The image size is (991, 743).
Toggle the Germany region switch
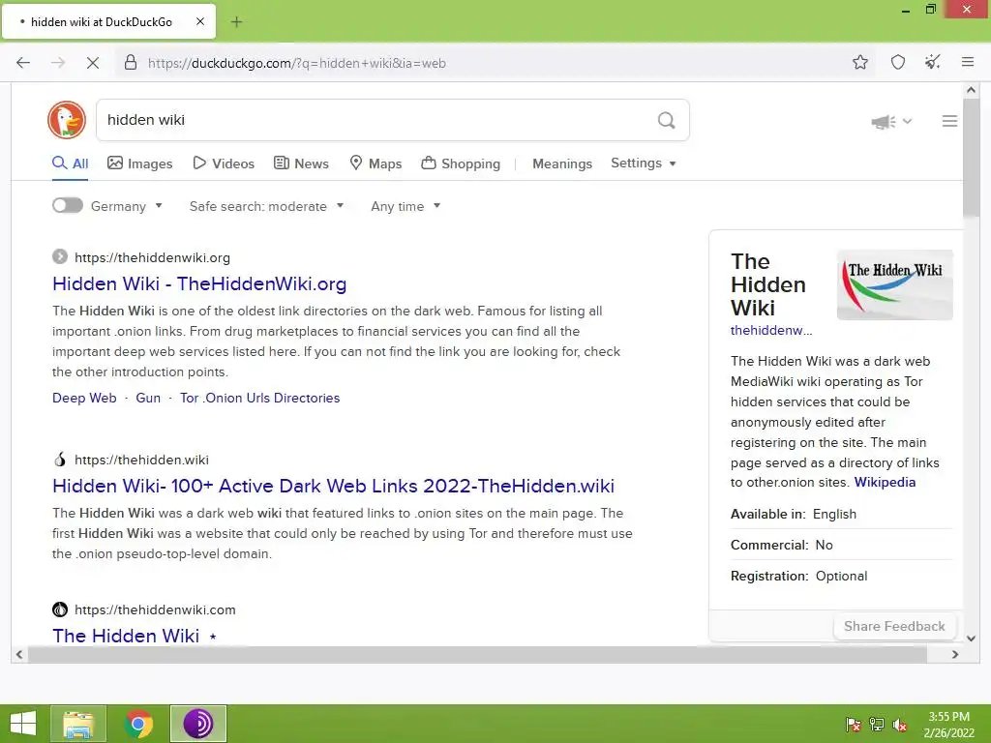68,205
